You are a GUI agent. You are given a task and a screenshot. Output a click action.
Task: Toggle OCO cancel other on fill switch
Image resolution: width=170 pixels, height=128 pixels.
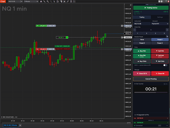click(x=165, y=65)
